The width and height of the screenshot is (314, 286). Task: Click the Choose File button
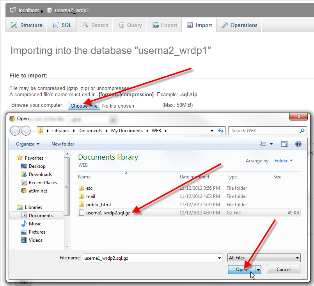tap(84, 106)
